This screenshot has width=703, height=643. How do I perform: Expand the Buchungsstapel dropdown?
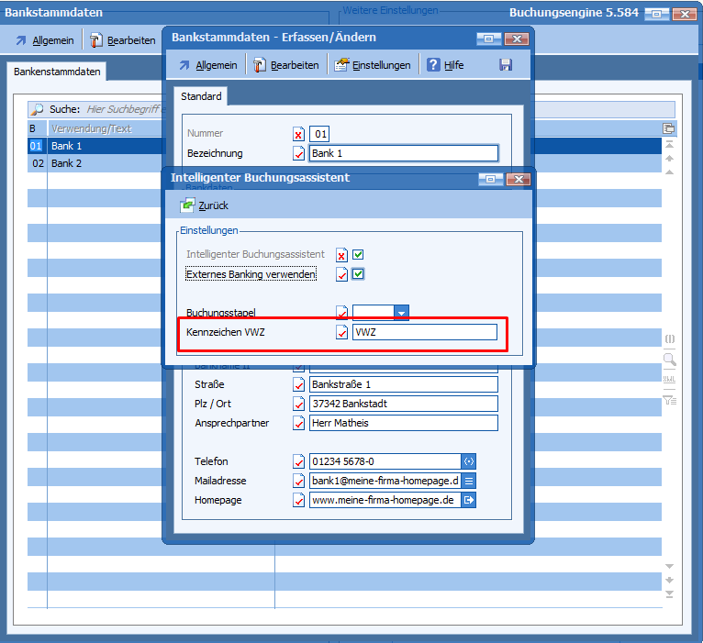tap(401, 313)
